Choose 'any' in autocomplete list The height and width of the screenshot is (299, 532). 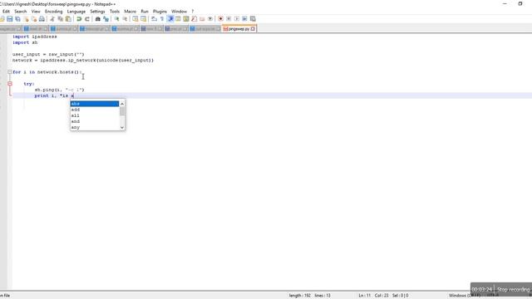[95, 127]
